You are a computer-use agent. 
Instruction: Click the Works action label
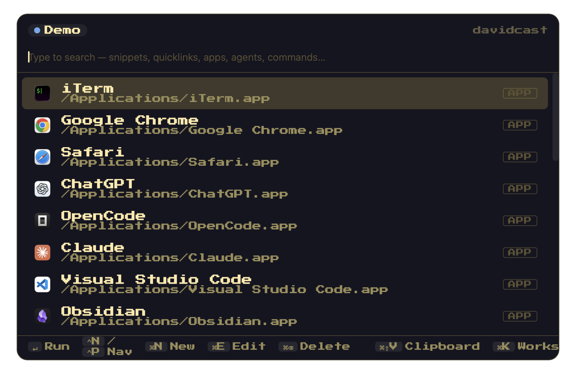point(538,346)
